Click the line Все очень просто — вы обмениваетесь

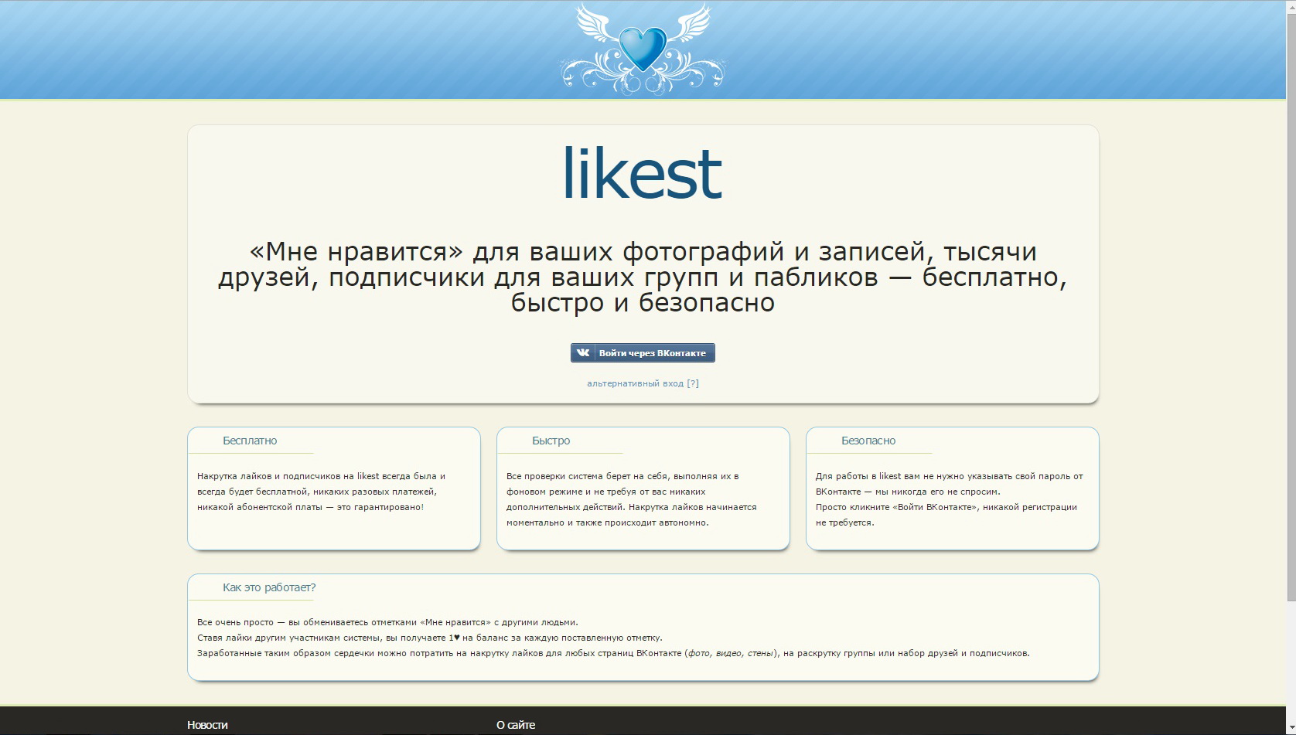387,622
